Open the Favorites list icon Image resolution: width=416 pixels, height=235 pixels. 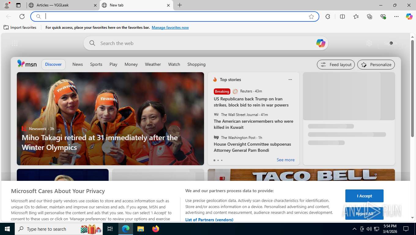coord(356,17)
